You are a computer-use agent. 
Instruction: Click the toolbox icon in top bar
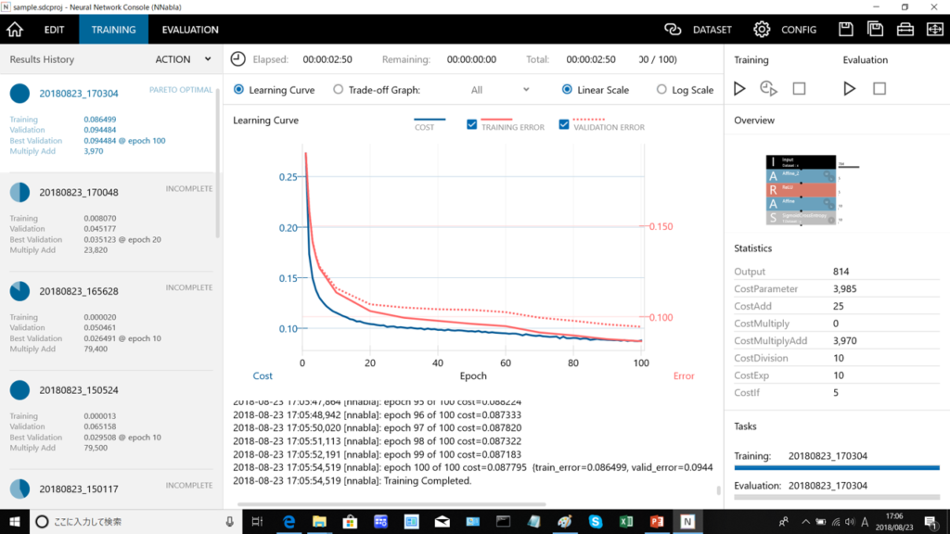point(905,29)
